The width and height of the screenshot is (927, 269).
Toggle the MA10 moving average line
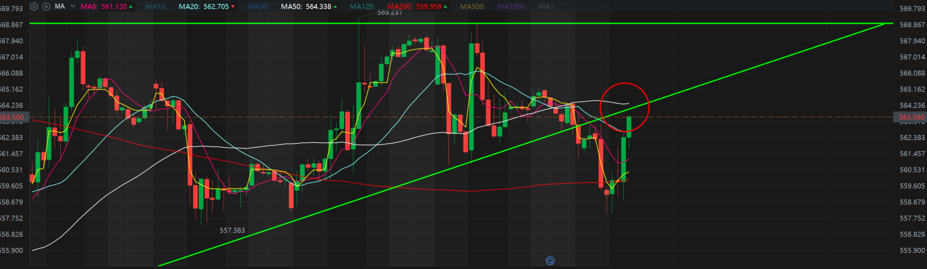tap(156, 6)
